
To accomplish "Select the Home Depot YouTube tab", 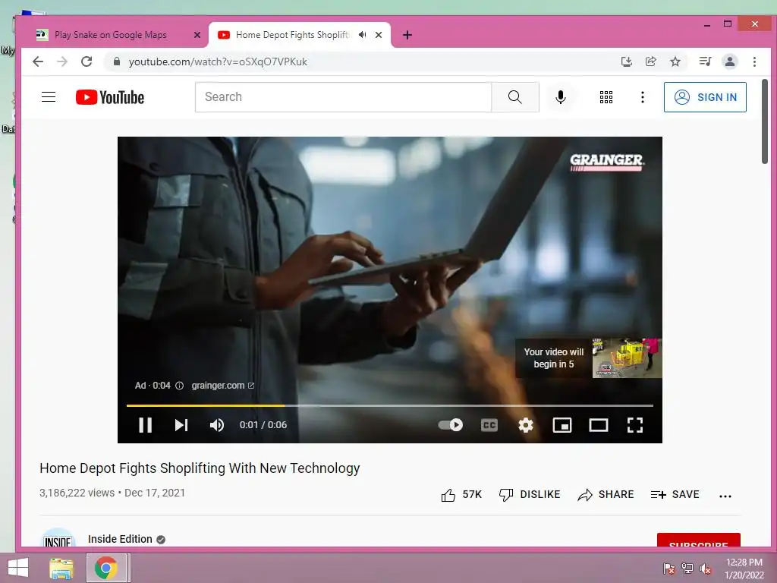I will click(292, 35).
